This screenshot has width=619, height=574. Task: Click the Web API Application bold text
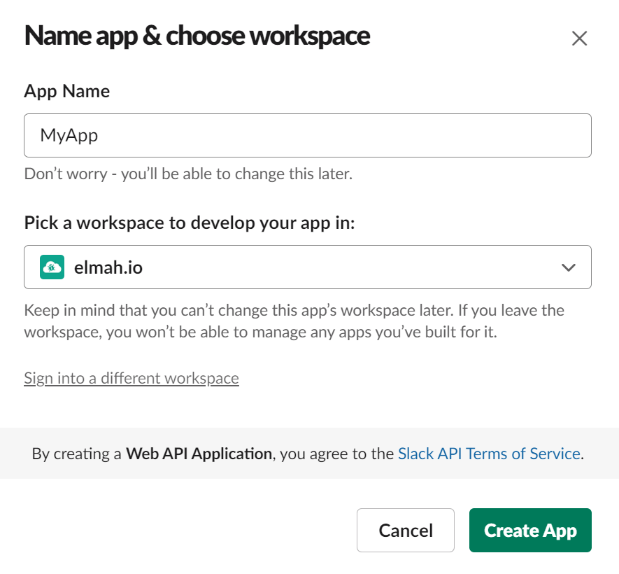199,454
